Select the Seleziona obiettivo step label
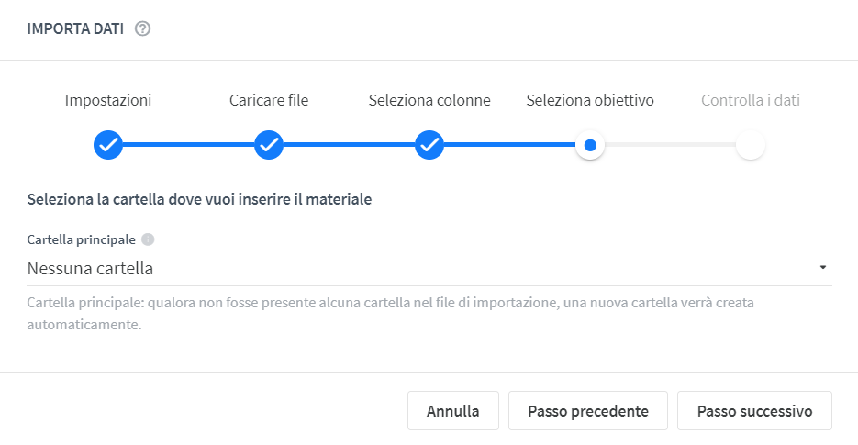This screenshot has width=858, height=445. pos(590,100)
